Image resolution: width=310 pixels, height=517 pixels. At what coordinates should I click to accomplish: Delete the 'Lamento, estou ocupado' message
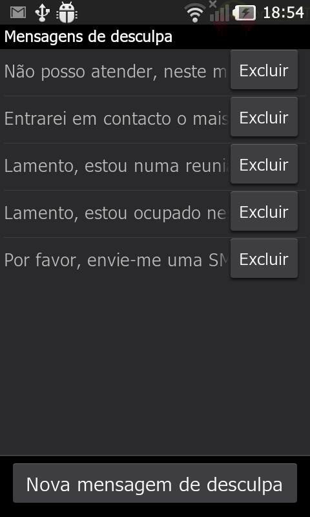[264, 211]
